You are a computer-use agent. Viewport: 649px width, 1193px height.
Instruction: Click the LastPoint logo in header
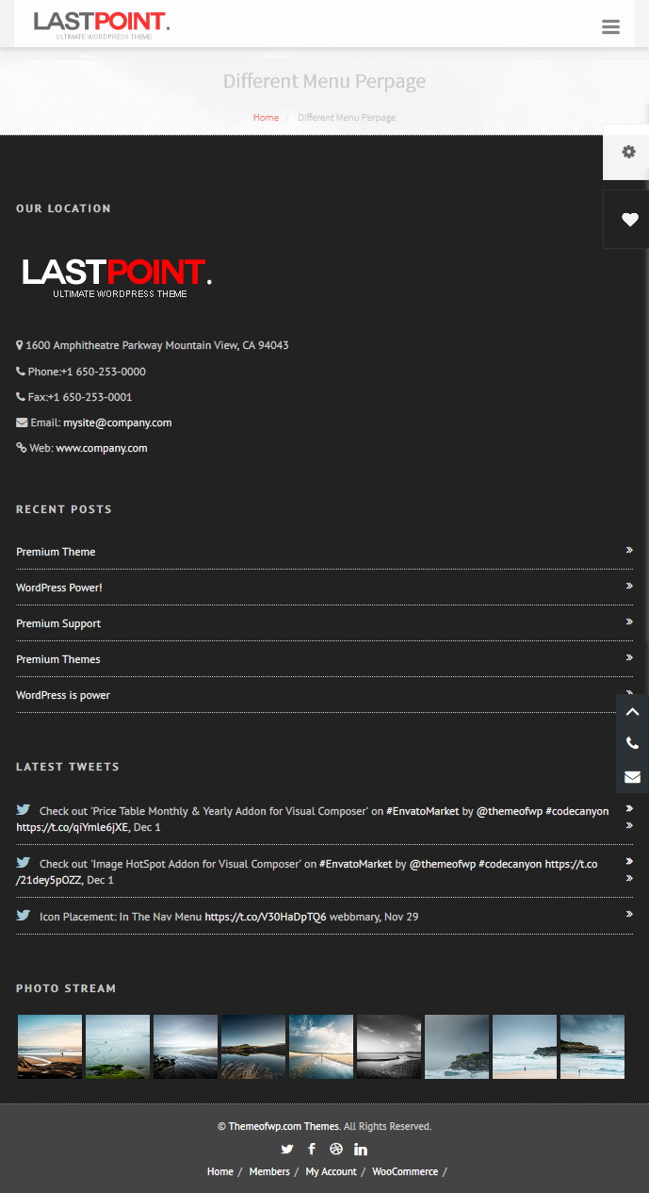[101, 25]
